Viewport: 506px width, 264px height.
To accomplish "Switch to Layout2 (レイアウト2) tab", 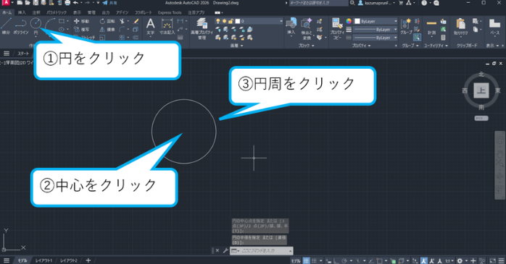I will pos(69,260).
